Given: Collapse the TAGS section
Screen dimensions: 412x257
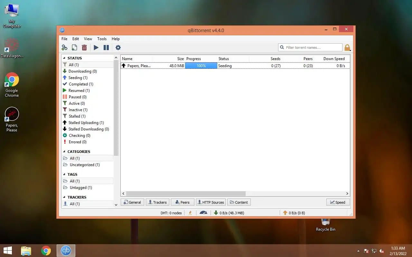Looking at the screenshot, I should 64,174.
